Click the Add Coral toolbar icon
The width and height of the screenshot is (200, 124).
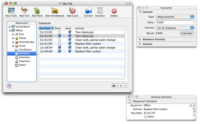click(x=73, y=11)
